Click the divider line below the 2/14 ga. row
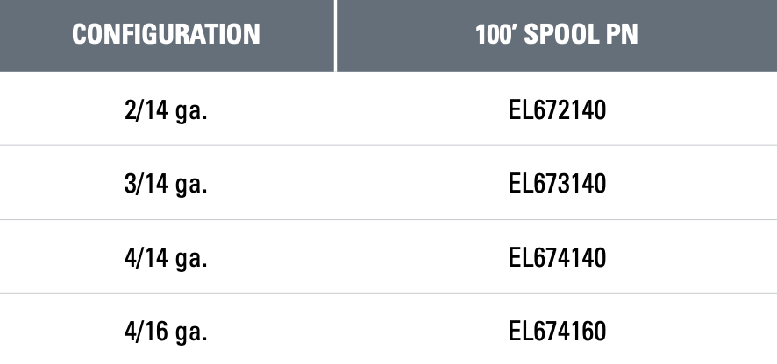The height and width of the screenshot is (364, 777). click(x=388, y=145)
